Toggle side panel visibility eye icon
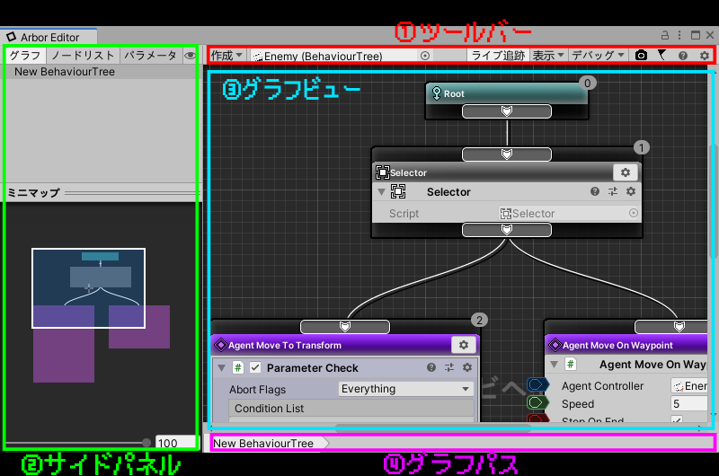 [x=190, y=56]
